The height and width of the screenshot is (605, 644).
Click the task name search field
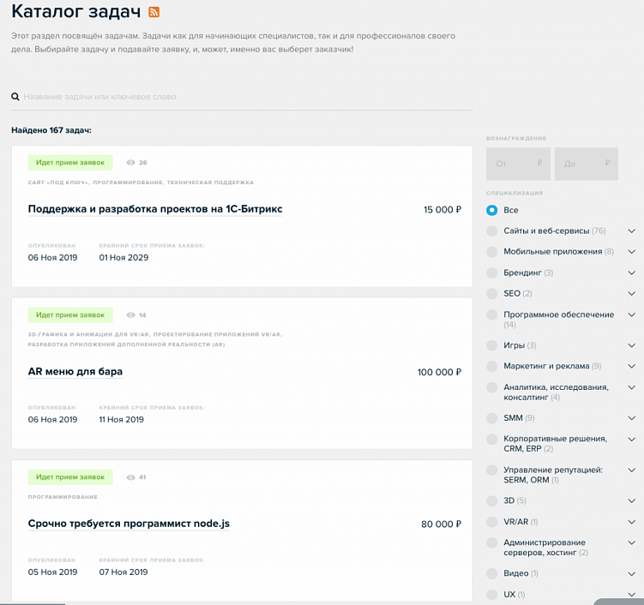tap(244, 97)
